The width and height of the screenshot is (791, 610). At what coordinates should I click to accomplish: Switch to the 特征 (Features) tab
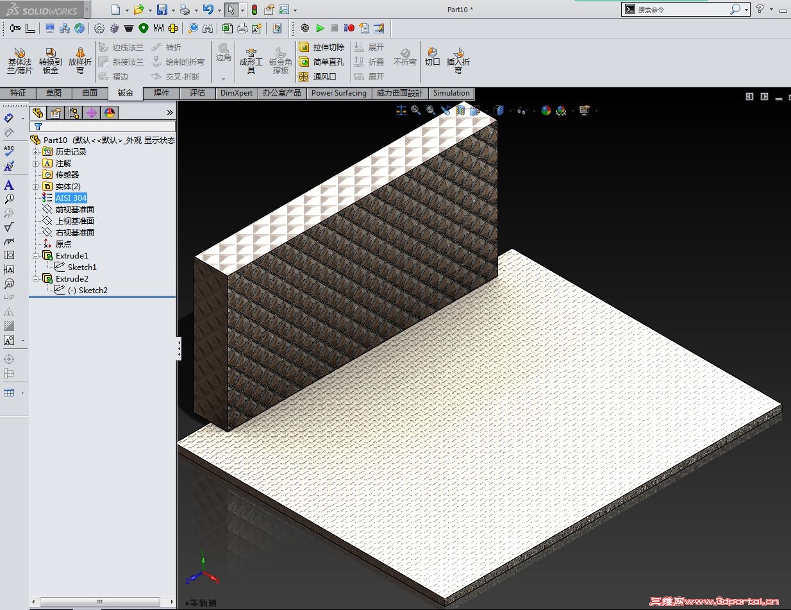coord(18,93)
